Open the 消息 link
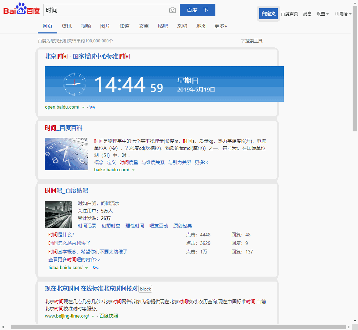358x330 pixels. [x=307, y=14]
